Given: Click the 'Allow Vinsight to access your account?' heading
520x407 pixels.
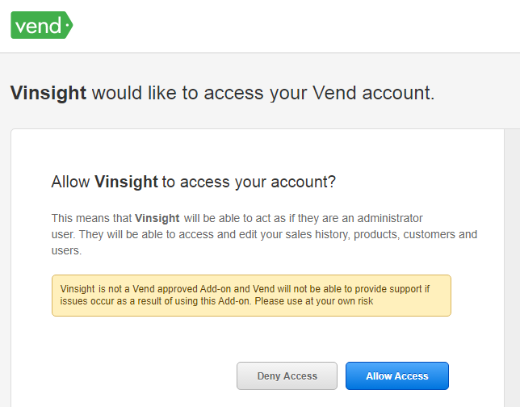Looking at the screenshot, I should tap(193, 182).
